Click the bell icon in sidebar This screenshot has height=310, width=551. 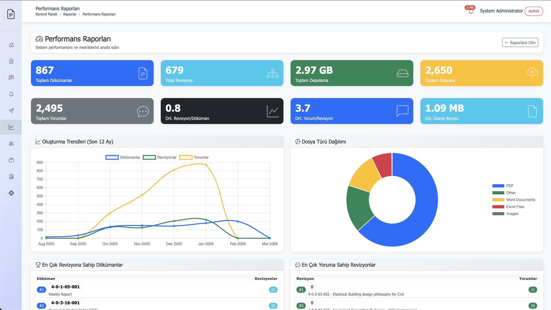pos(11,94)
